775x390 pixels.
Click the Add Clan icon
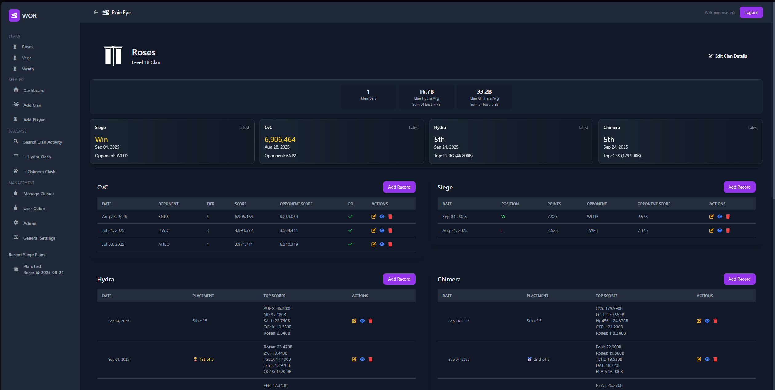[16, 105]
